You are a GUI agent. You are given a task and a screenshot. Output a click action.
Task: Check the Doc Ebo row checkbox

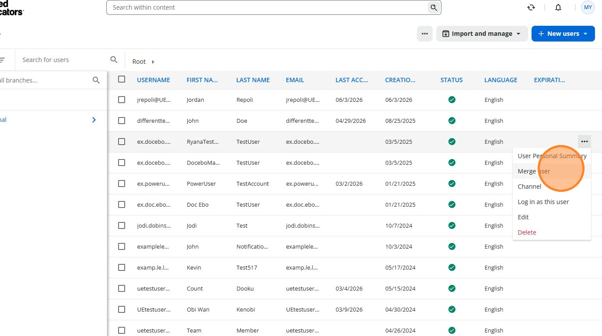(x=122, y=204)
